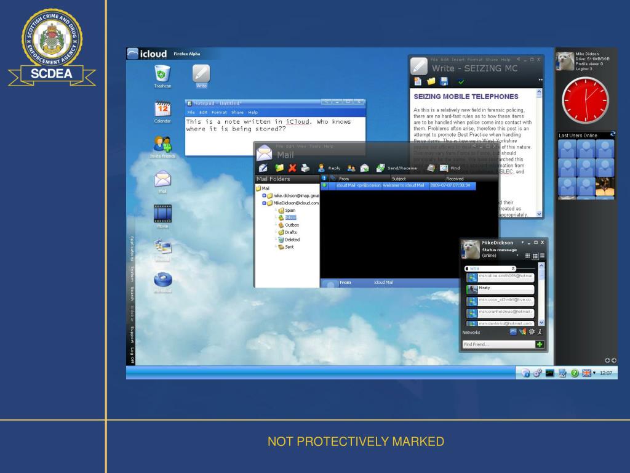Sort messages by the Subject column

click(418, 179)
